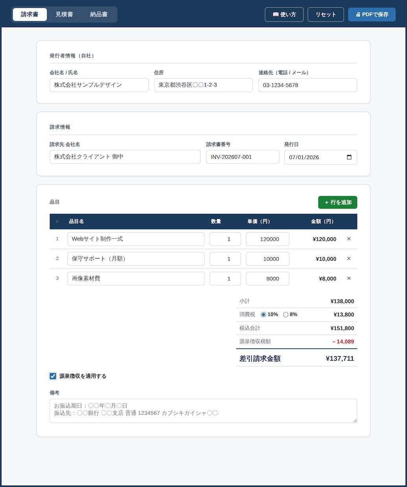Viewport: 407px width, 487px height.
Task: Click the 金額(円) column header
Action: click(322, 222)
